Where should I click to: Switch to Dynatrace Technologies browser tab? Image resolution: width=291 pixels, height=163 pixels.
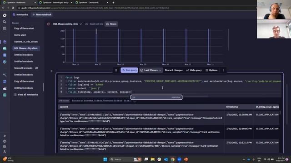point(55,3)
